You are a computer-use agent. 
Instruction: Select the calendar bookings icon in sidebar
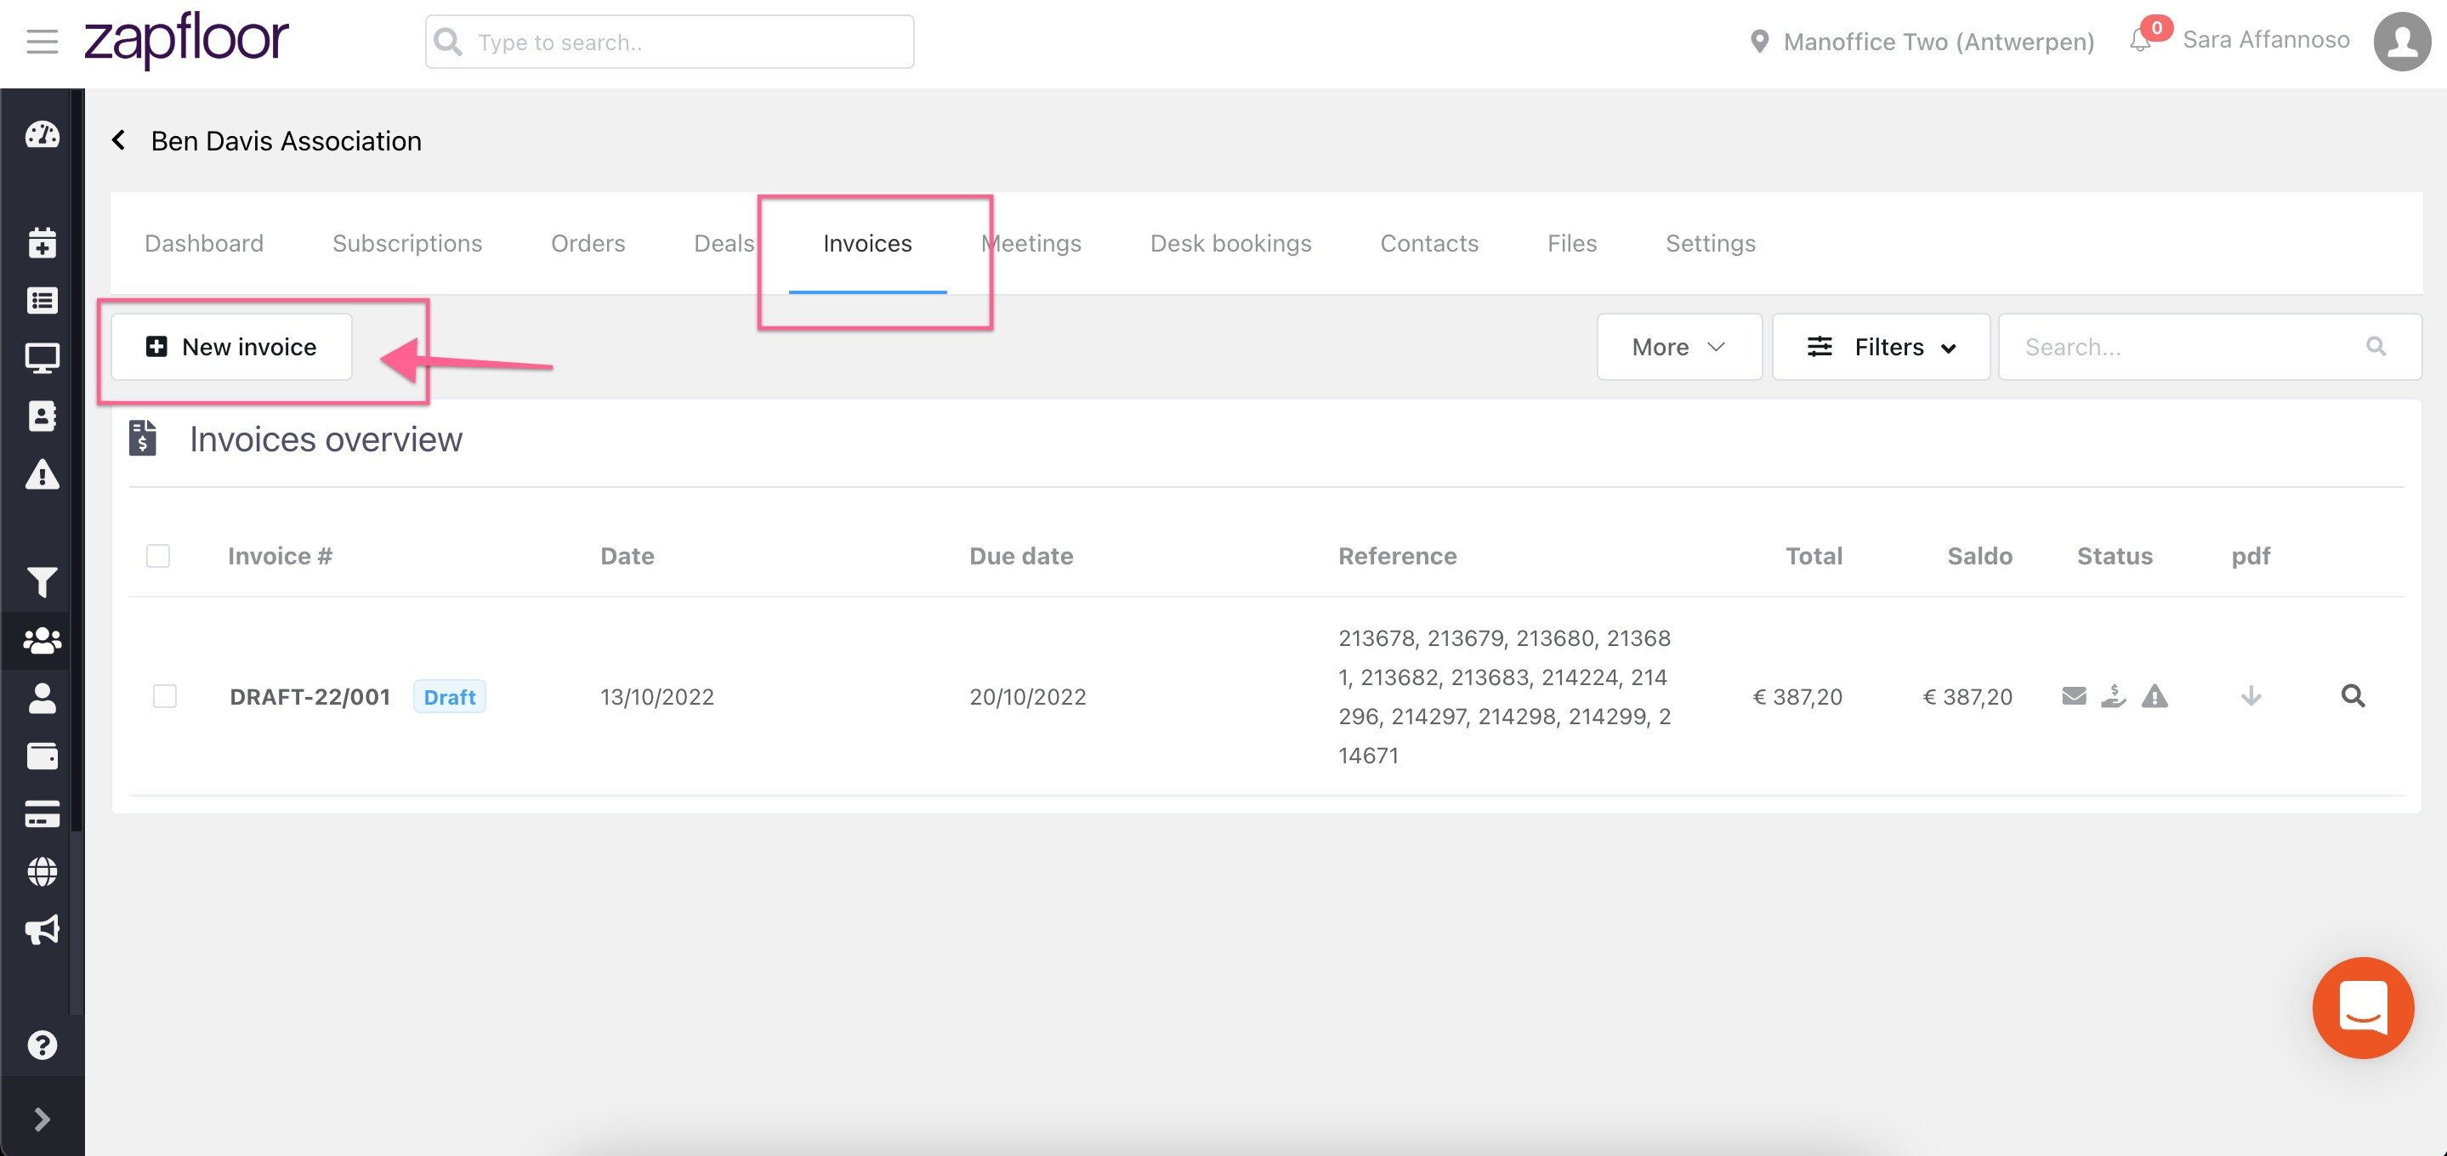(x=42, y=244)
